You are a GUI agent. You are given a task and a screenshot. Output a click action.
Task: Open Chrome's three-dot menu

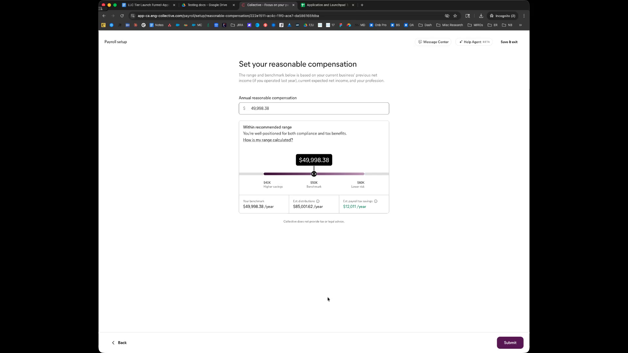click(x=524, y=16)
